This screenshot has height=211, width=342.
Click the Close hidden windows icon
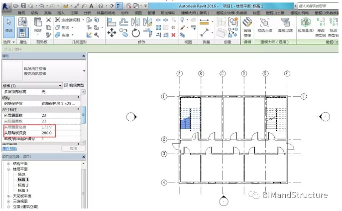click(x=129, y=6)
